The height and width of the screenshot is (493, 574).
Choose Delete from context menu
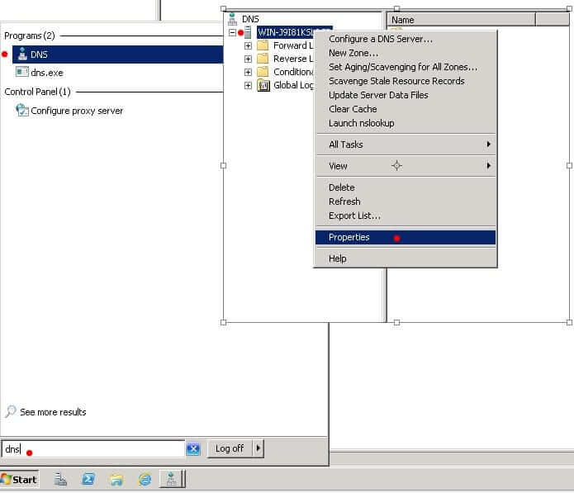406,187
